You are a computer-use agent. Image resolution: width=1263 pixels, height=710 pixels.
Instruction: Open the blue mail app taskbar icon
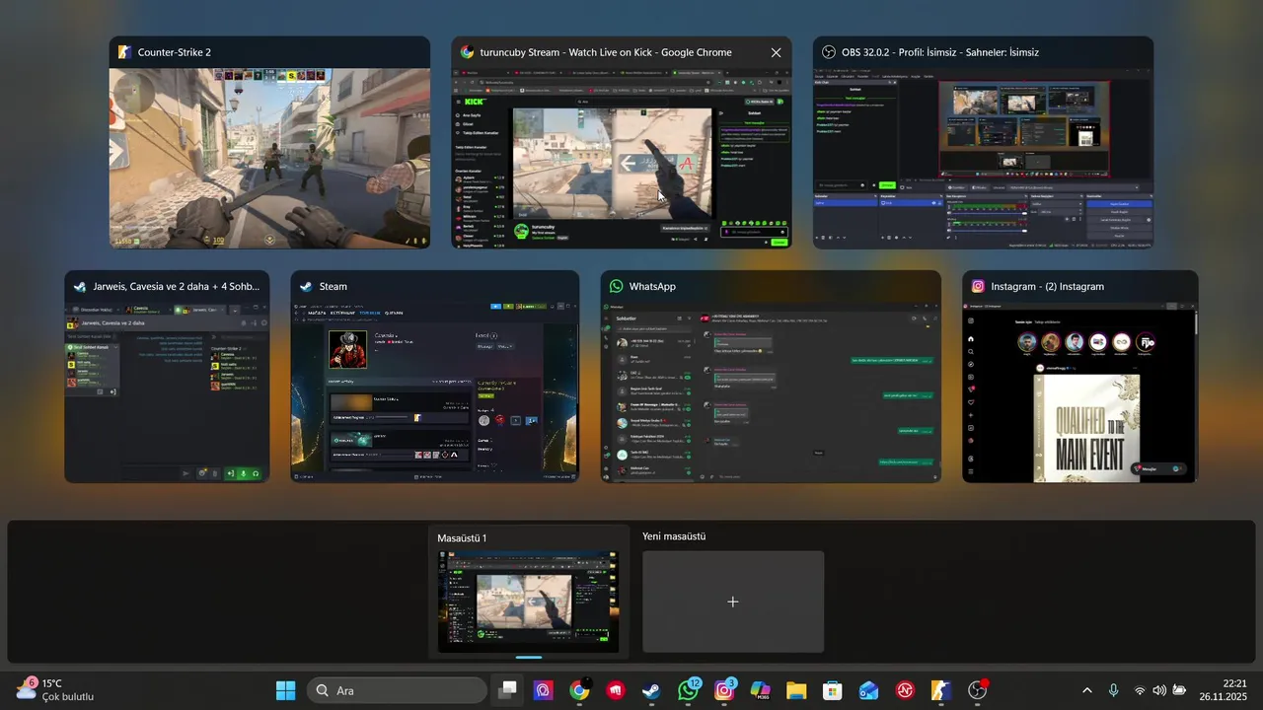[868, 690]
